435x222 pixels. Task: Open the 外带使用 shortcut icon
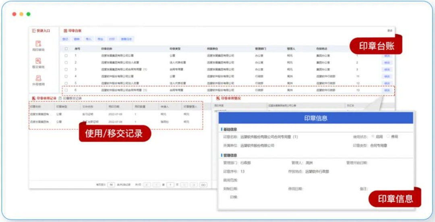coord(38,78)
